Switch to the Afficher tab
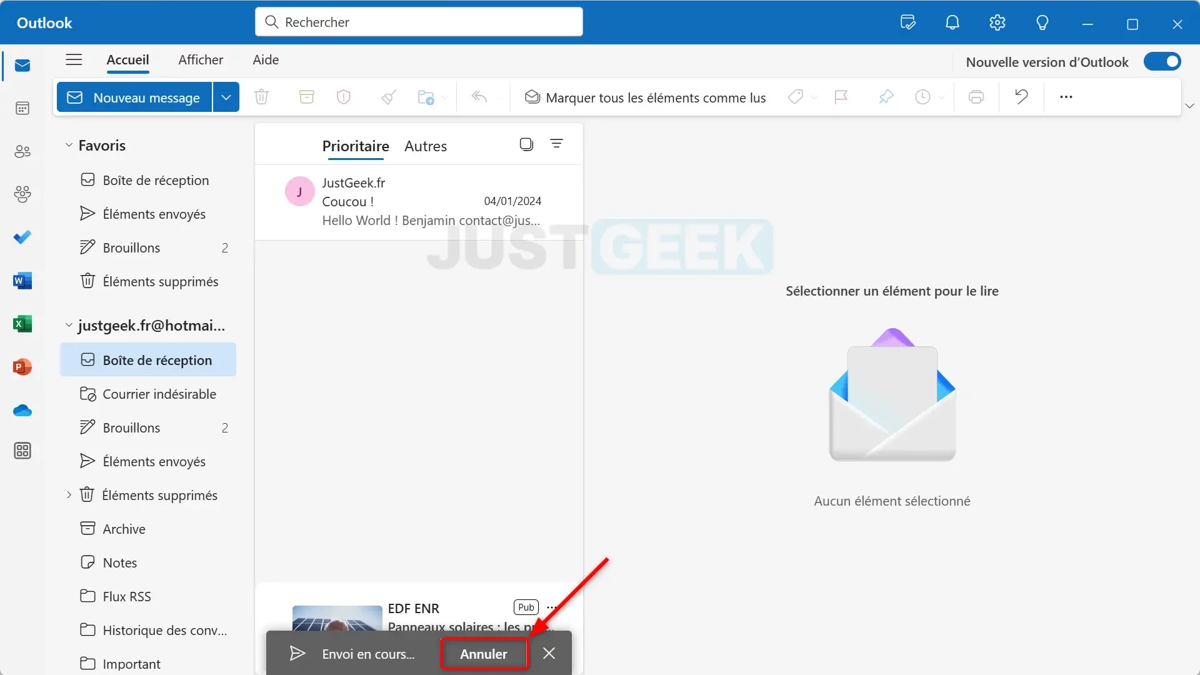 click(201, 60)
